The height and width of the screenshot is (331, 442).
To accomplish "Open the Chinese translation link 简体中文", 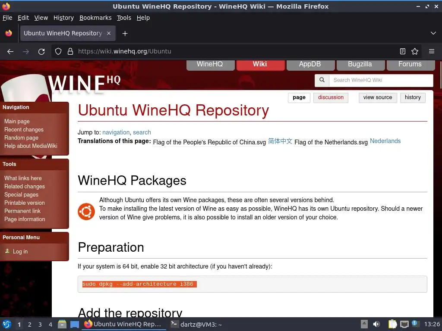I will 280,141.
